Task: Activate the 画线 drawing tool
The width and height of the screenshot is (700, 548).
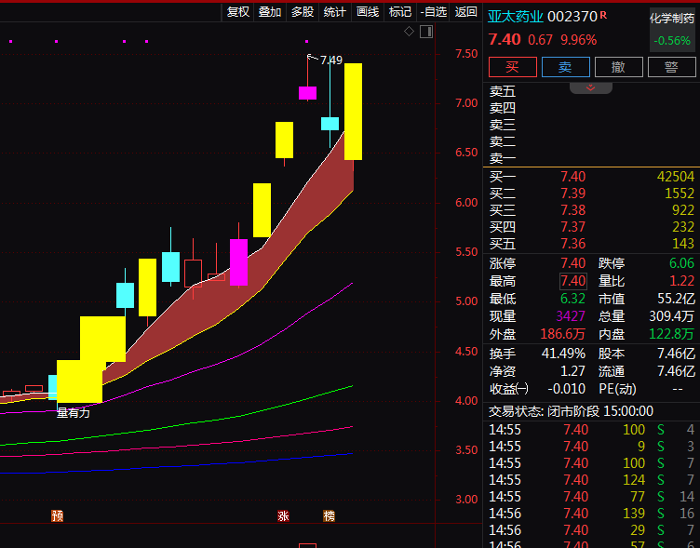Action: click(x=368, y=11)
